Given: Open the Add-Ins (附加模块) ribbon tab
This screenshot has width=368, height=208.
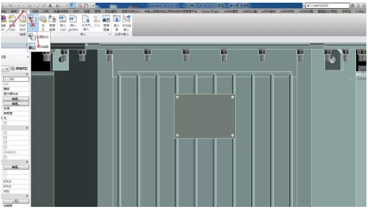Looking at the screenshot, I should tap(111, 11).
